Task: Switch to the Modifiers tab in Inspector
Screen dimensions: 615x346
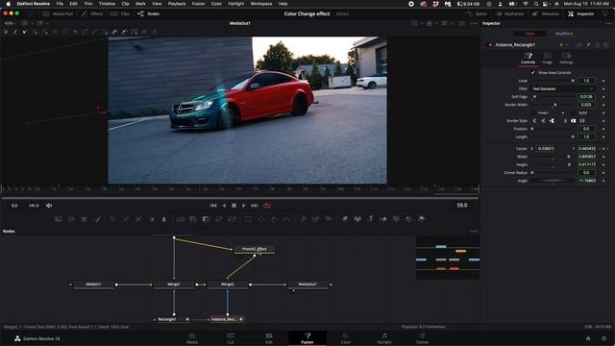Action: pyautogui.click(x=564, y=34)
